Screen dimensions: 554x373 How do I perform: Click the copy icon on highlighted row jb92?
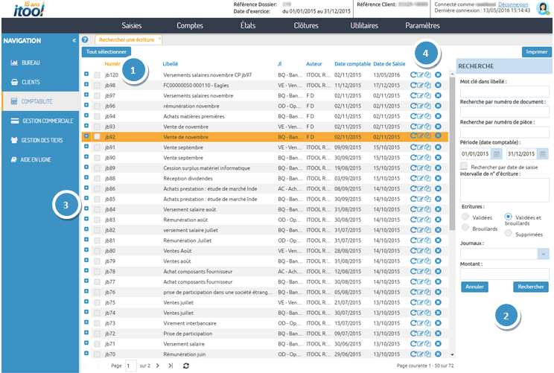point(427,136)
